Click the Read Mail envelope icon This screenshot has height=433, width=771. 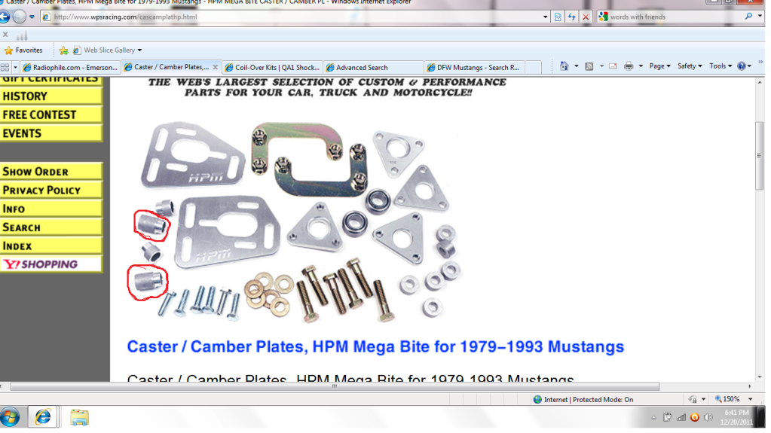[613, 66]
